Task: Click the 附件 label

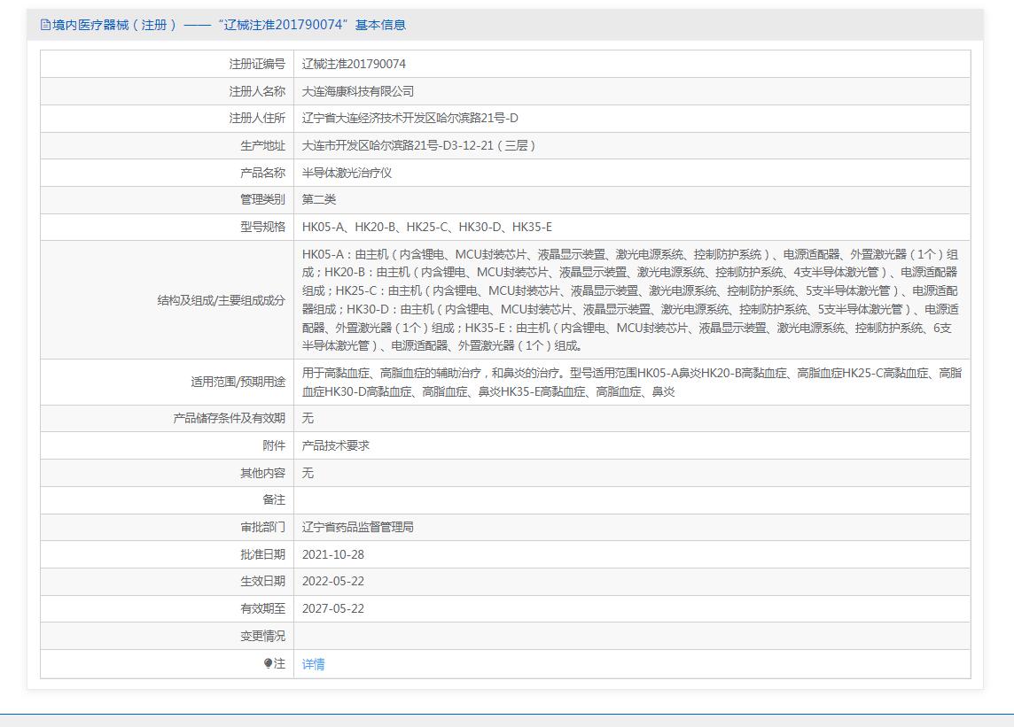Action: pos(274,445)
